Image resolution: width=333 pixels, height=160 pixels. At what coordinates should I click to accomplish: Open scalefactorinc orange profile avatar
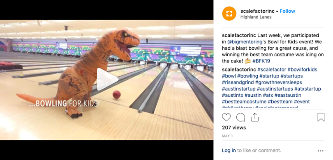pyautogui.click(x=229, y=14)
